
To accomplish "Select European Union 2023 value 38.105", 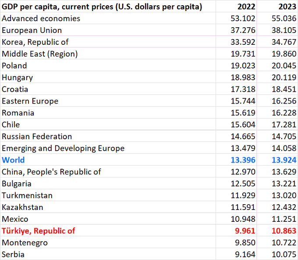I will 284,30.
